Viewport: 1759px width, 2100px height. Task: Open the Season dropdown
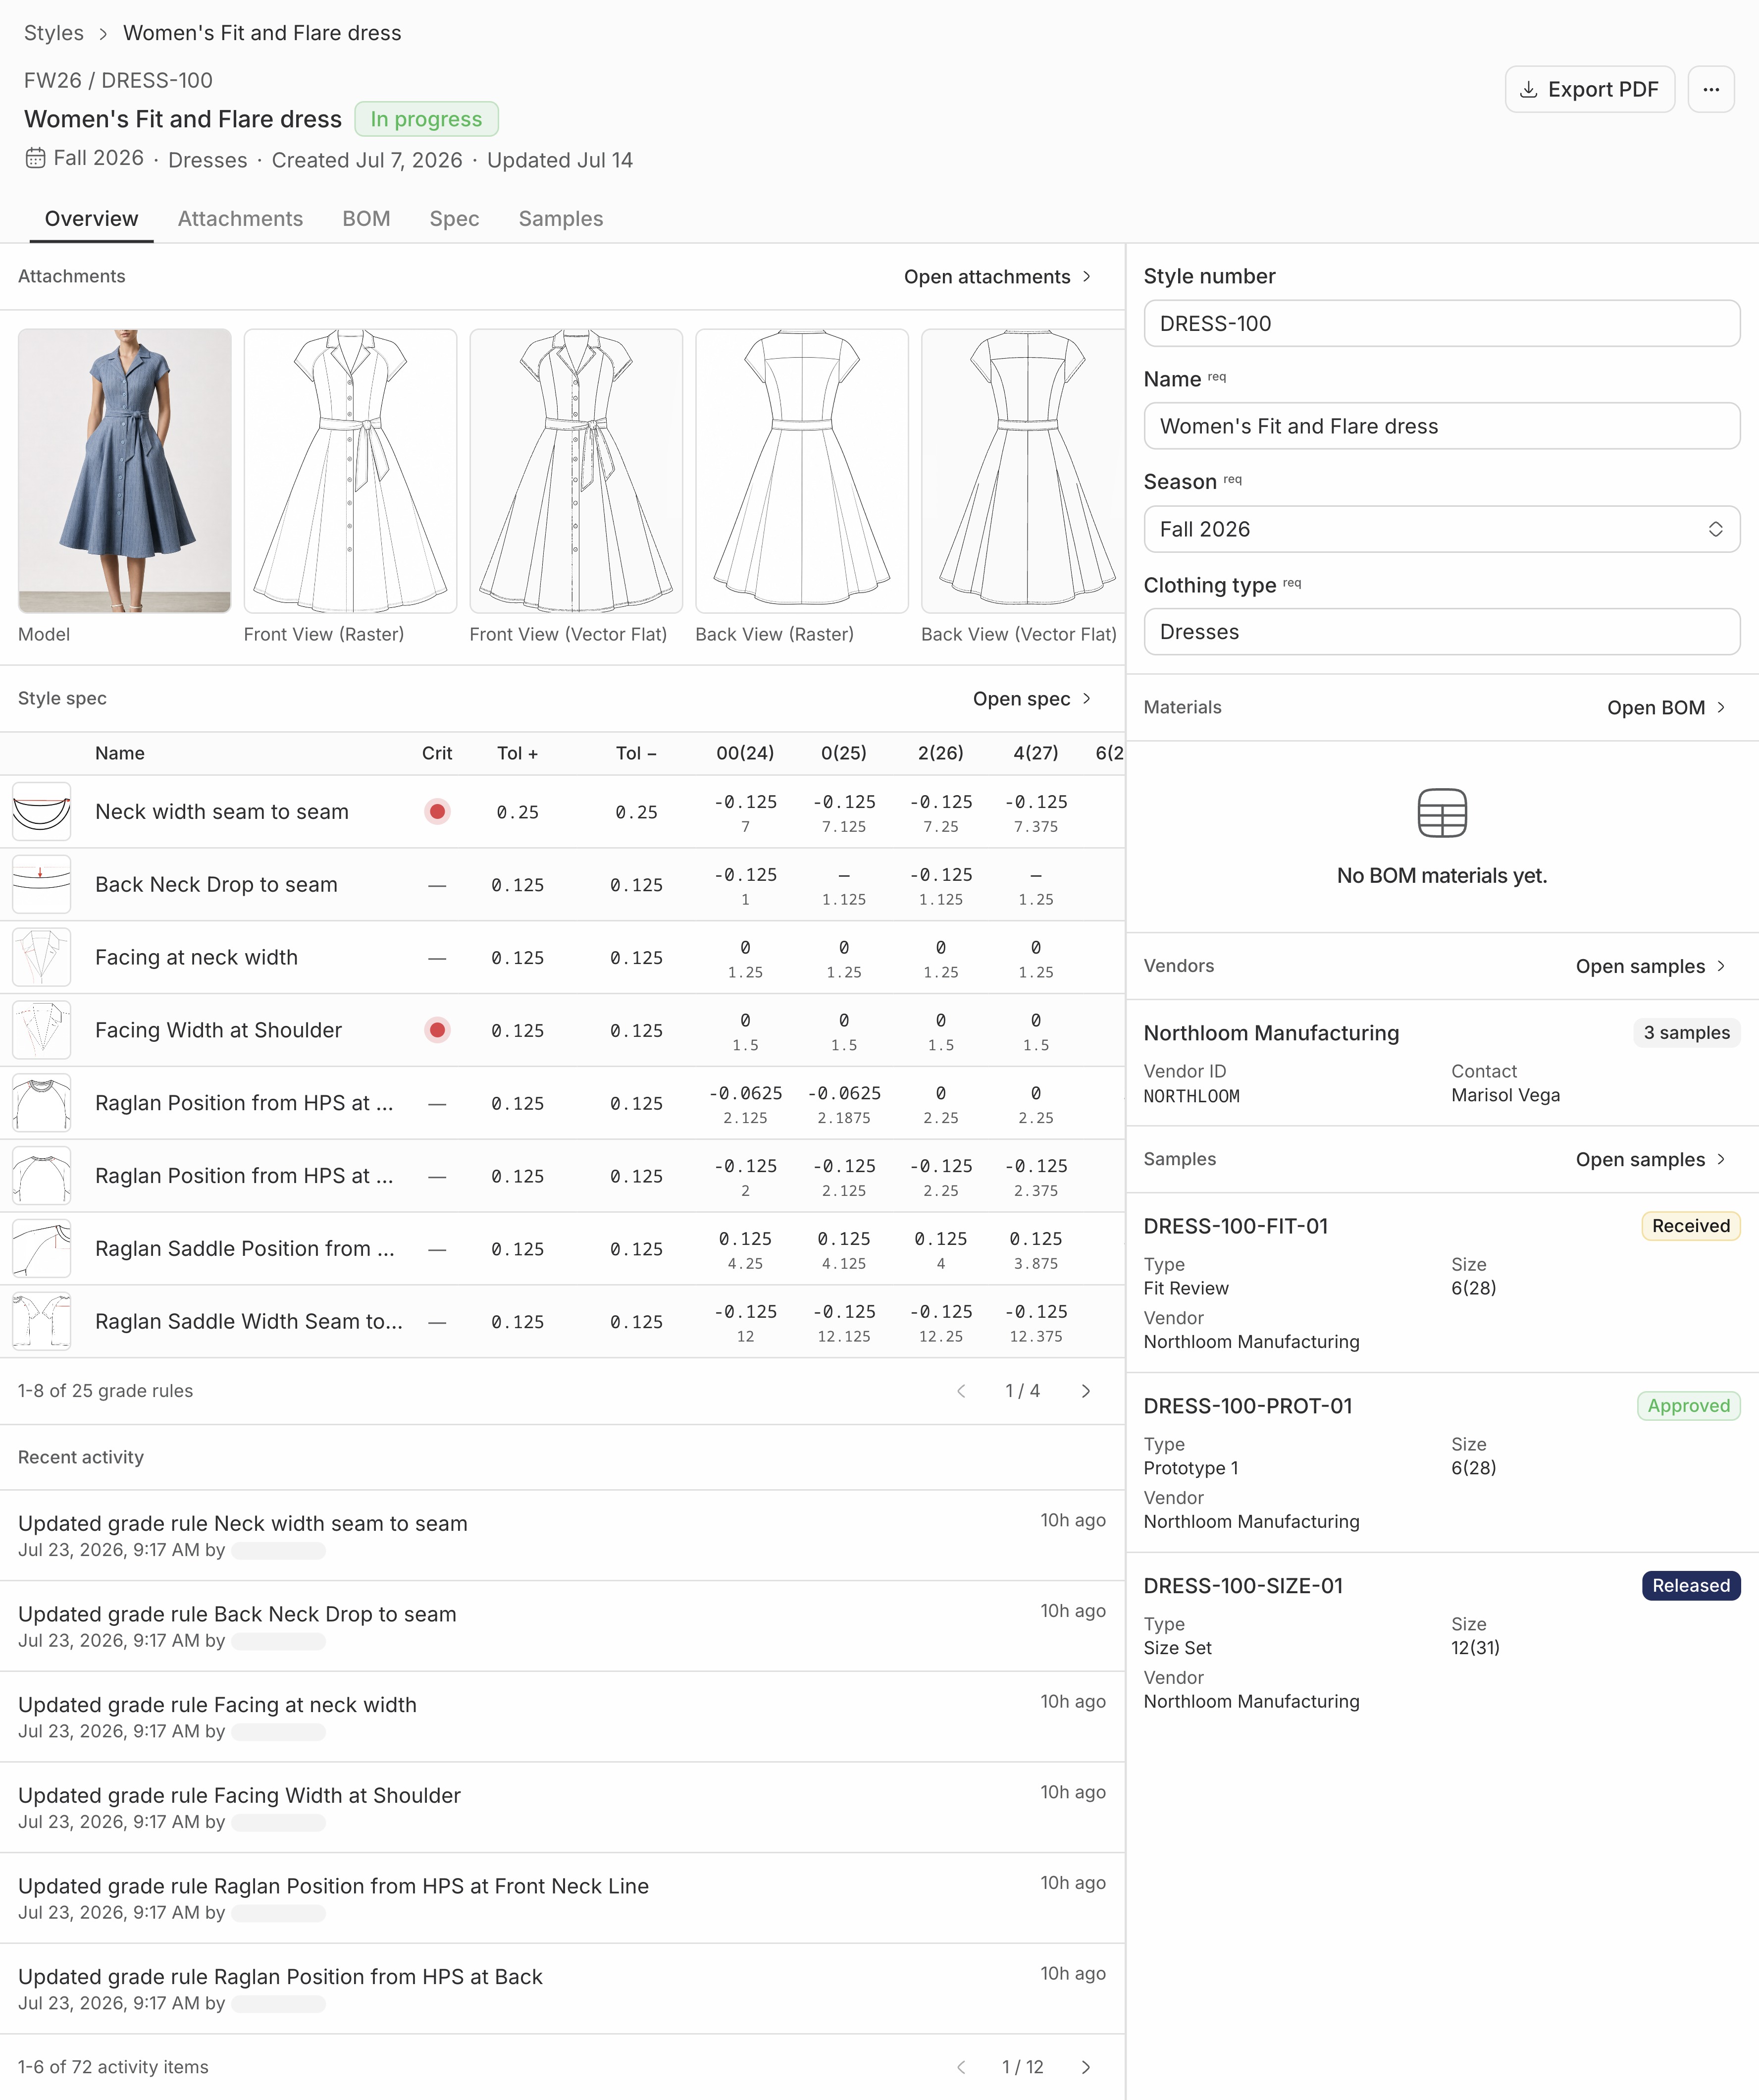[x=1441, y=529]
